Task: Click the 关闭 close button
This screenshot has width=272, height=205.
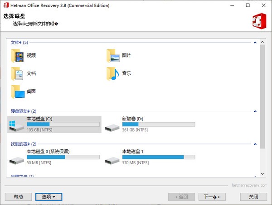Action: pyautogui.click(x=253, y=197)
